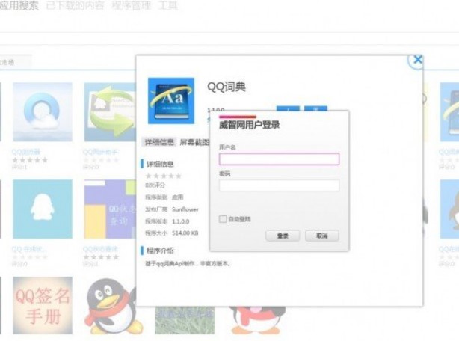
Task: Click the 威智网用户登录 dialog title
Action: click(249, 125)
